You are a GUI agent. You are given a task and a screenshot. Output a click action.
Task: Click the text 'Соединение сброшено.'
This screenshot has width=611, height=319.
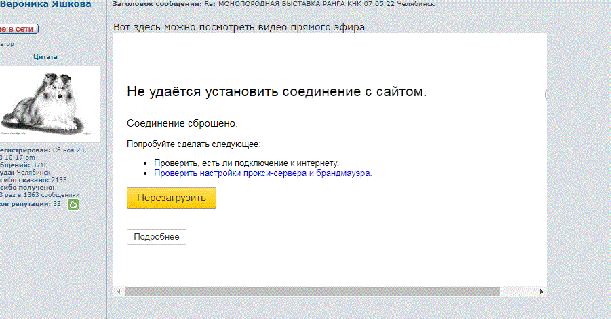click(182, 123)
